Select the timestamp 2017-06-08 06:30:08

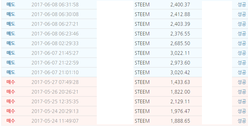[55, 14]
